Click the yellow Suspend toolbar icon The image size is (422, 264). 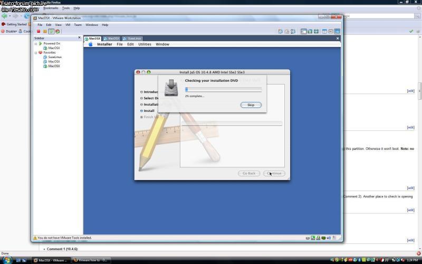click(45, 32)
